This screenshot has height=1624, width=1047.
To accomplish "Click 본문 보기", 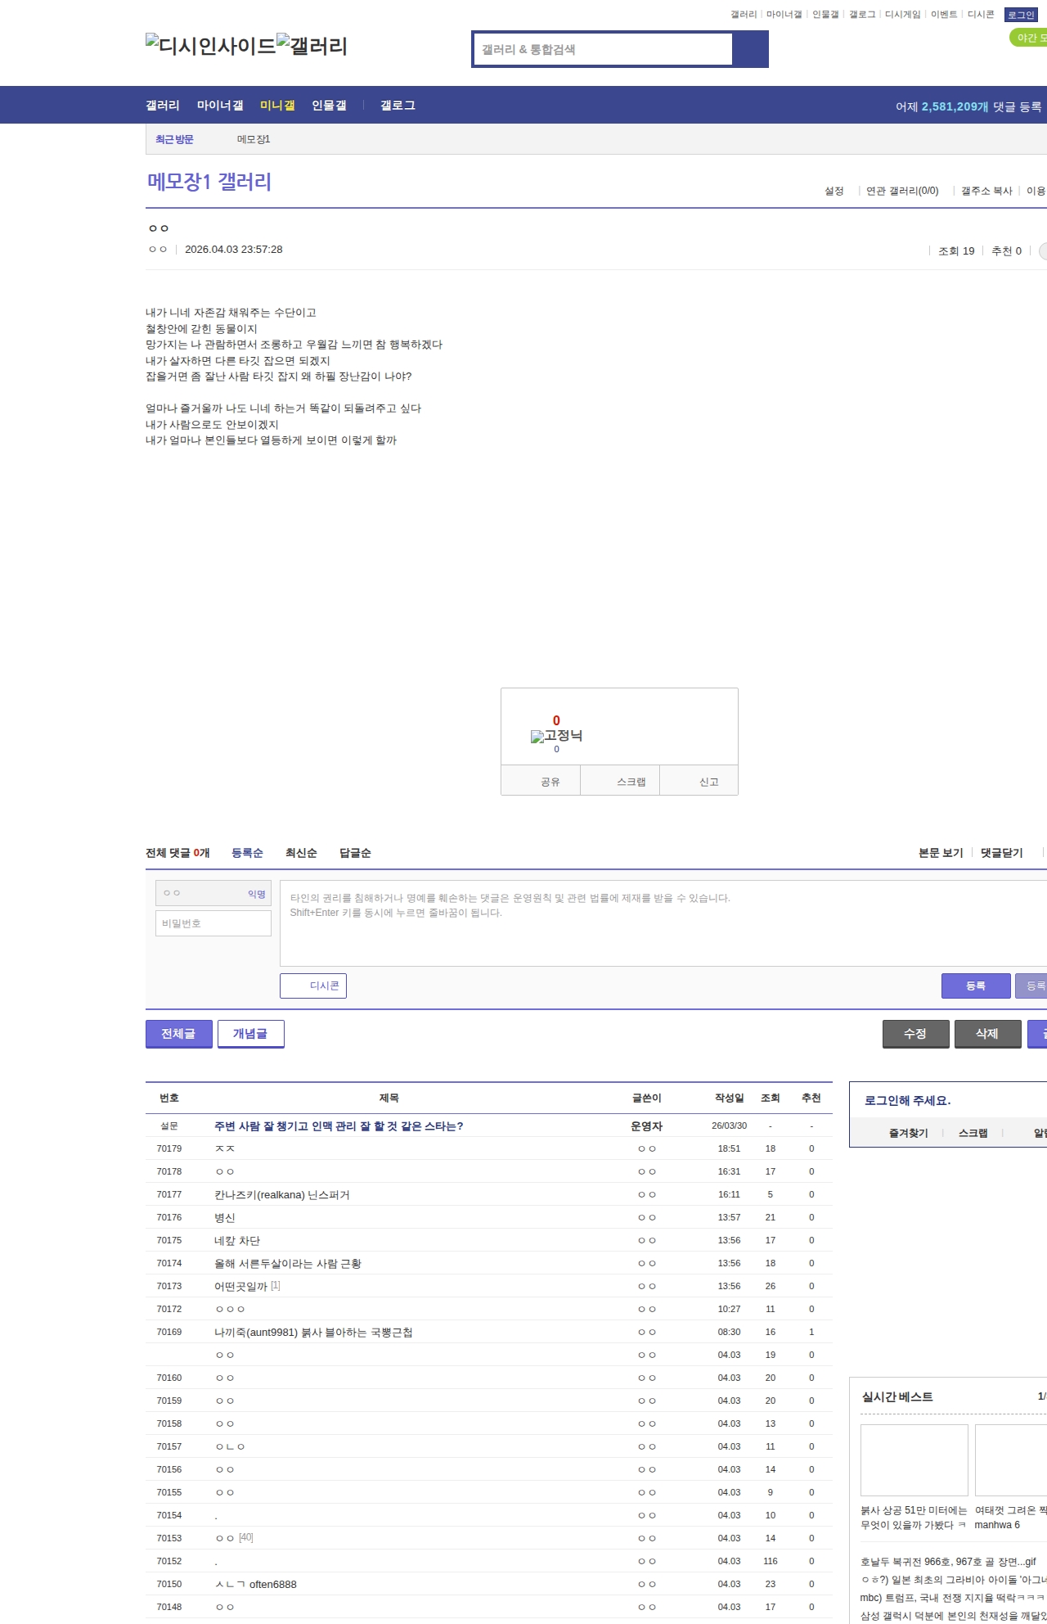I will 941,853.
